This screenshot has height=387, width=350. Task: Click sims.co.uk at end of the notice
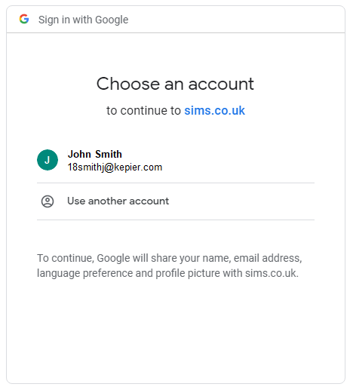(x=272, y=273)
